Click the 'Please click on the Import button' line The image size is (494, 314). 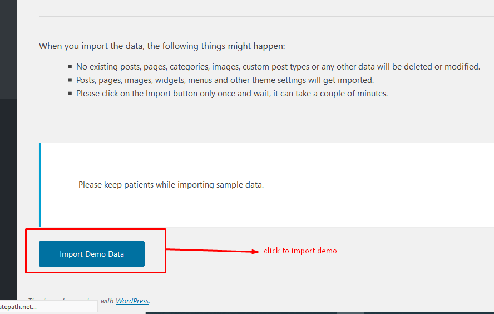231,94
